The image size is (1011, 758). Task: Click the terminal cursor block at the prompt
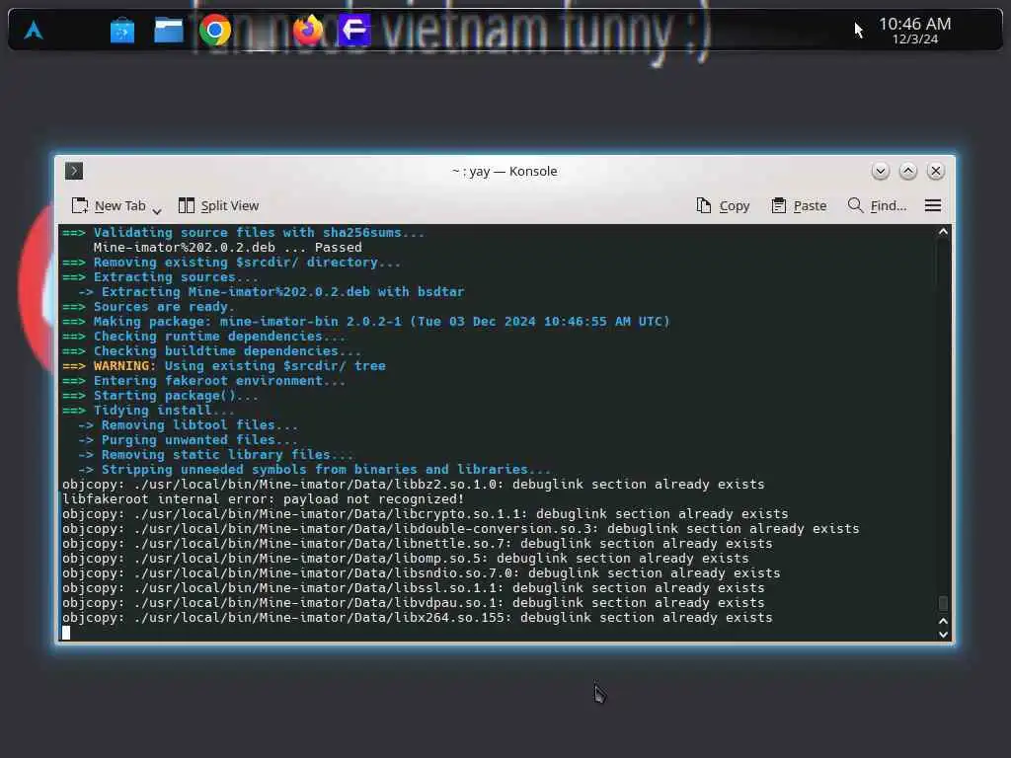(66, 633)
